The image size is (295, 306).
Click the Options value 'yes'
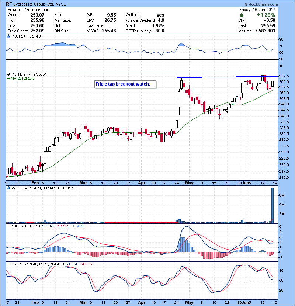point(160,15)
